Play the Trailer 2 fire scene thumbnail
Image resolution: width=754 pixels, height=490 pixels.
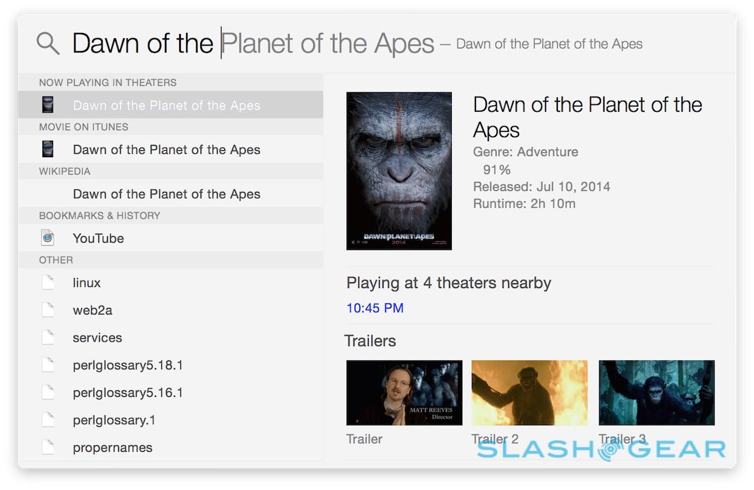pyautogui.click(x=529, y=393)
